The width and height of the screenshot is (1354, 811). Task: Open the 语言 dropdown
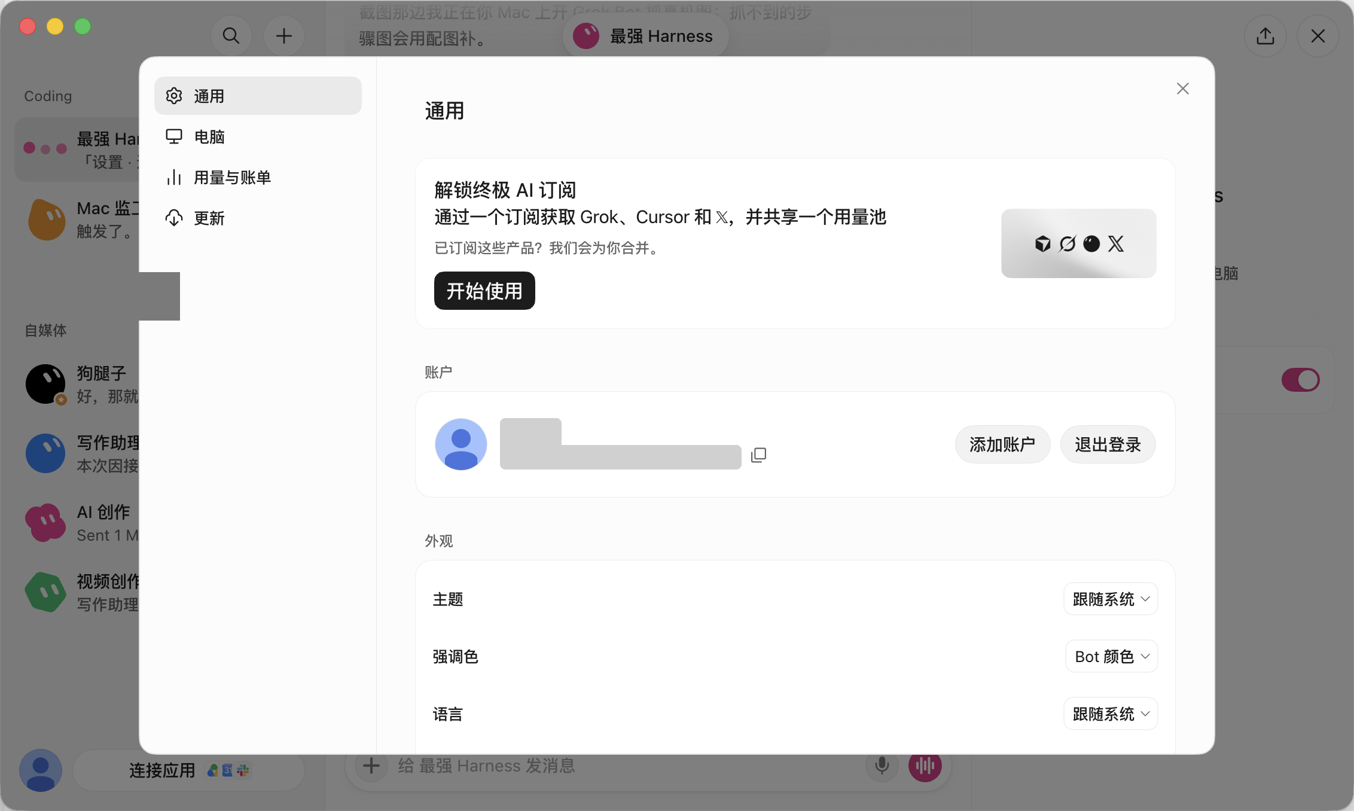point(1111,714)
